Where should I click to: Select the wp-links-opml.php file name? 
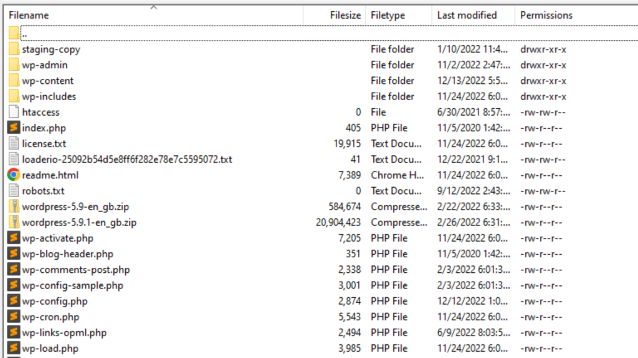click(x=64, y=333)
